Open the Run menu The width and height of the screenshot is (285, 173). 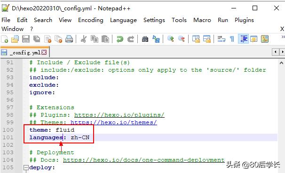(x=223, y=20)
